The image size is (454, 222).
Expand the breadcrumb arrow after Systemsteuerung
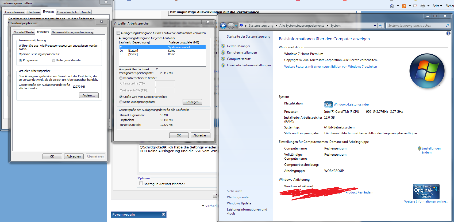tap(276, 26)
